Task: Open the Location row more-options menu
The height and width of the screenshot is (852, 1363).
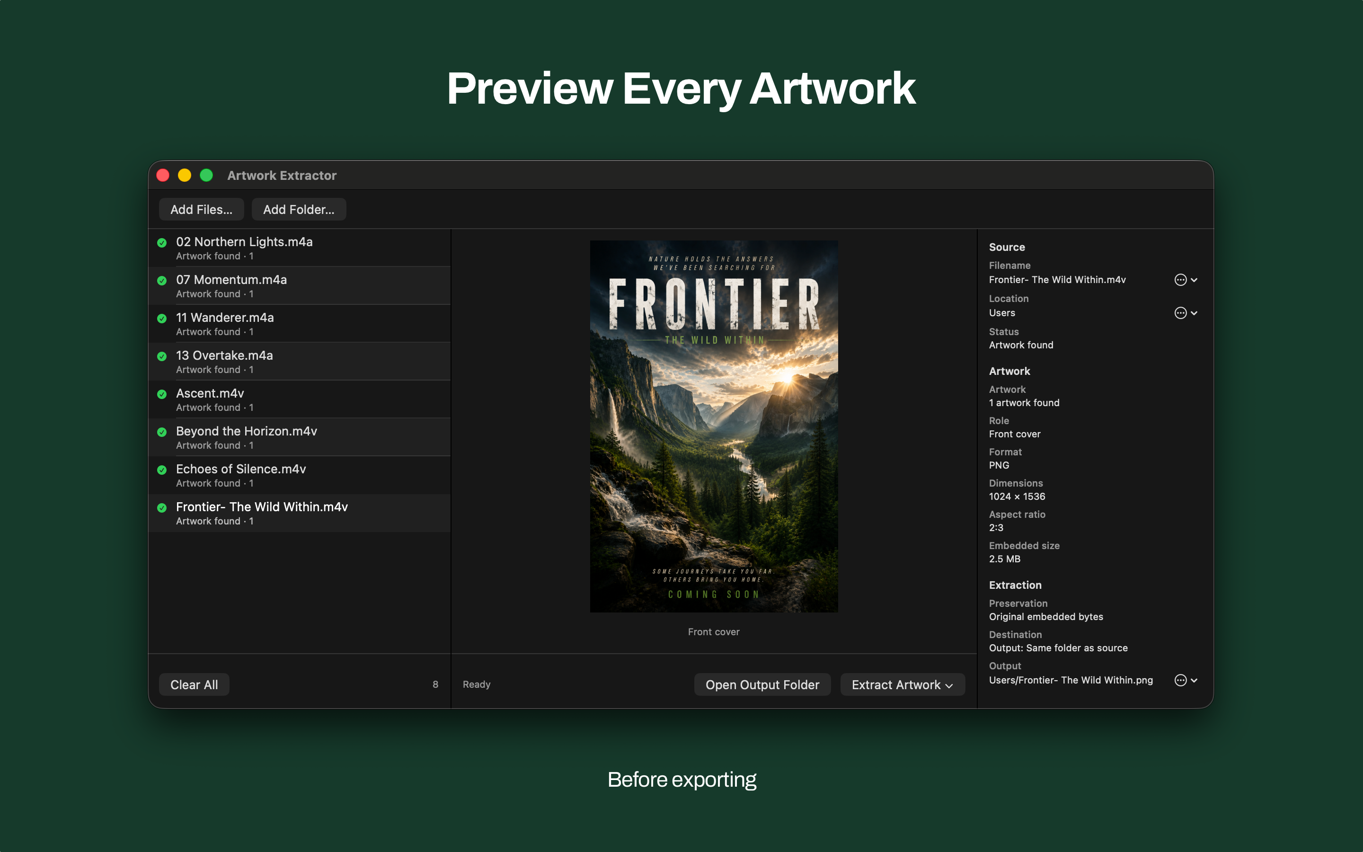Action: click(x=1186, y=313)
